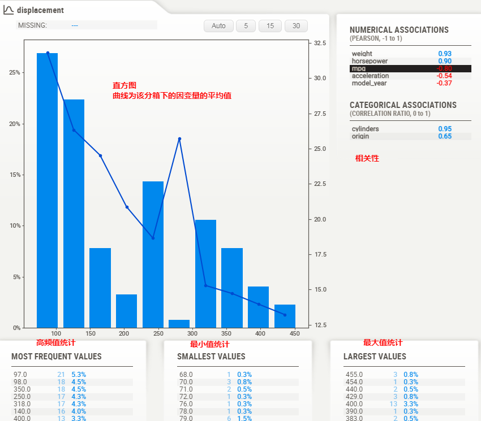Set histogram binning to 5
The height and width of the screenshot is (421, 481).
(x=246, y=25)
